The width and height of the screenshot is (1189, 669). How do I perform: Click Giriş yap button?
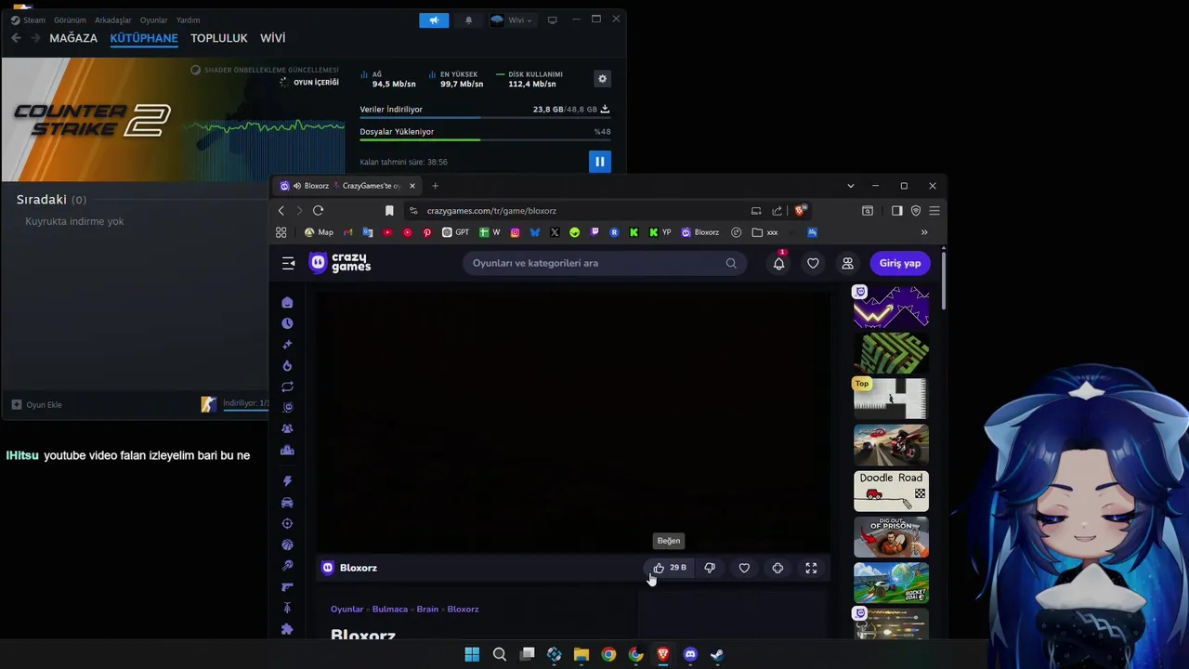click(x=900, y=263)
